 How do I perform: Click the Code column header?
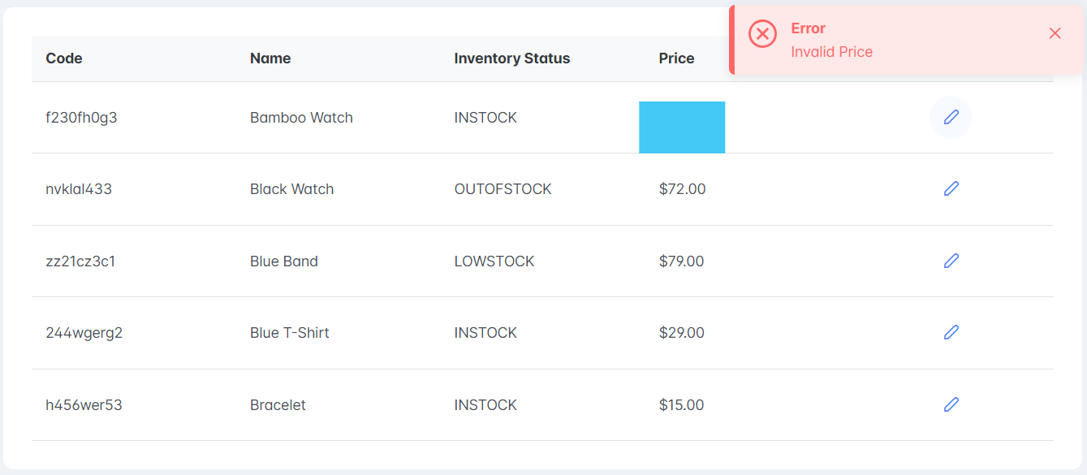click(64, 58)
